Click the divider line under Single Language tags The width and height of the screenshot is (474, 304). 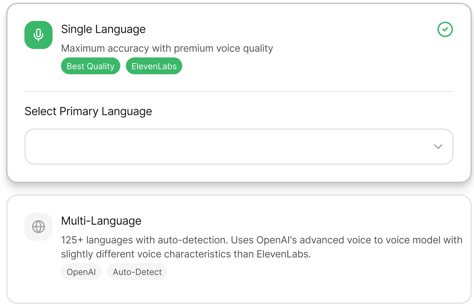pos(239,91)
